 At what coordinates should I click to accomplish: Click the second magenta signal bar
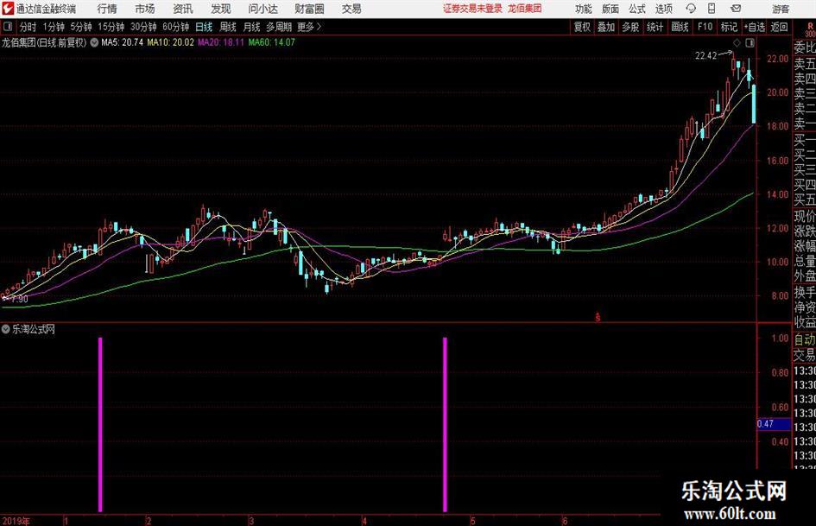[x=445, y=424]
